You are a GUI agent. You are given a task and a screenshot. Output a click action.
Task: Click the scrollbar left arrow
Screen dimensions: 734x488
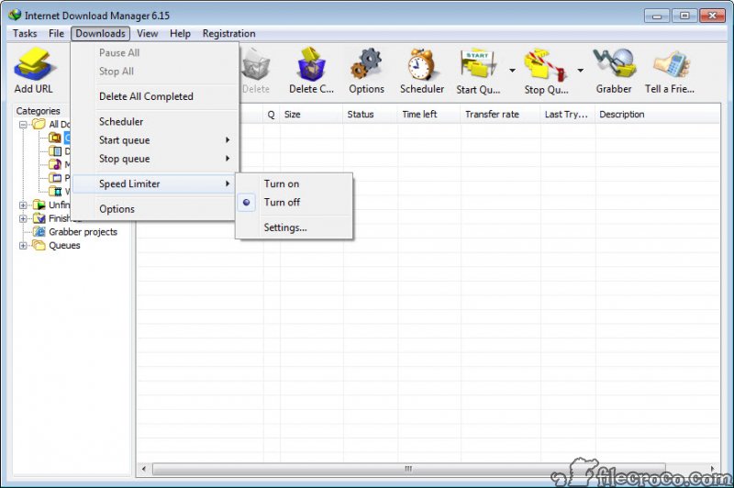click(144, 469)
